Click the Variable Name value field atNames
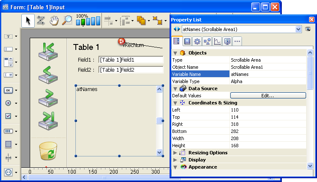Viewport: 317px width, 182px height. (268, 74)
